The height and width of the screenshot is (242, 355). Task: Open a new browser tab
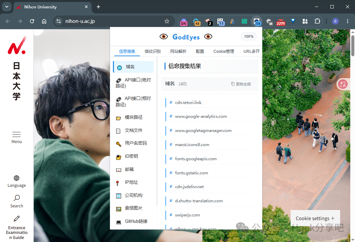pyautogui.click(x=98, y=7)
